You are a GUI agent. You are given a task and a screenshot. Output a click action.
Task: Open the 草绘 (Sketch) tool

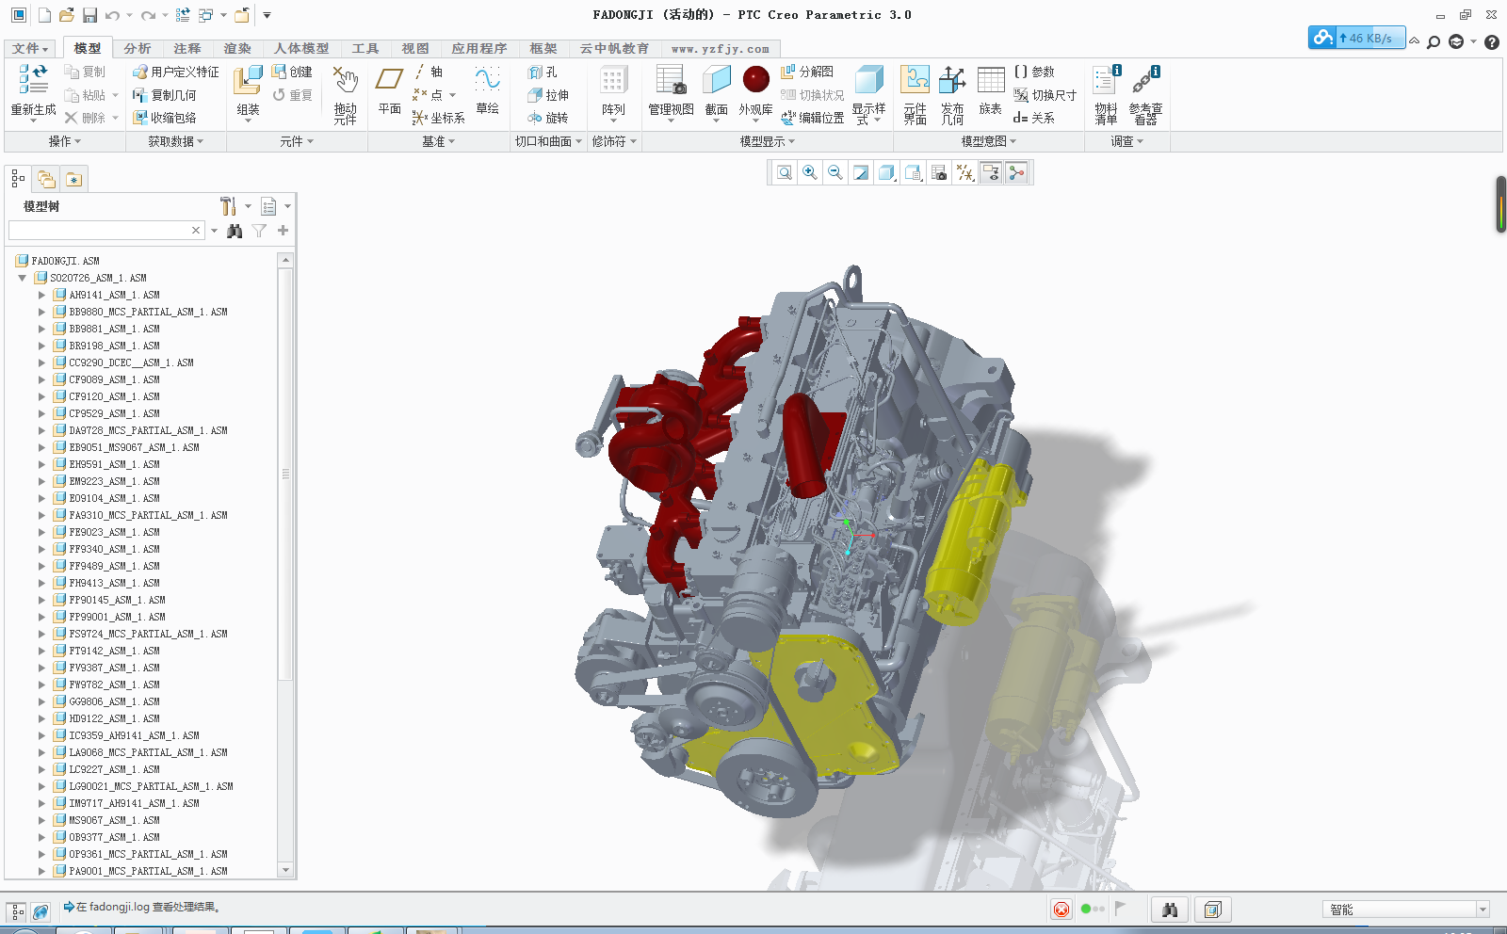pos(488,89)
